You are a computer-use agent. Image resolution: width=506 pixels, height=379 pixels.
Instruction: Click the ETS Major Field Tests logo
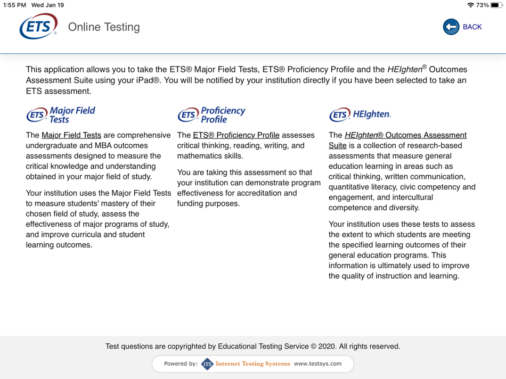61,115
